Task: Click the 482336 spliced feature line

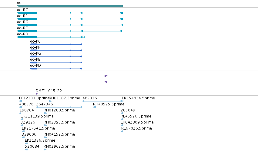Action: [103, 101]
